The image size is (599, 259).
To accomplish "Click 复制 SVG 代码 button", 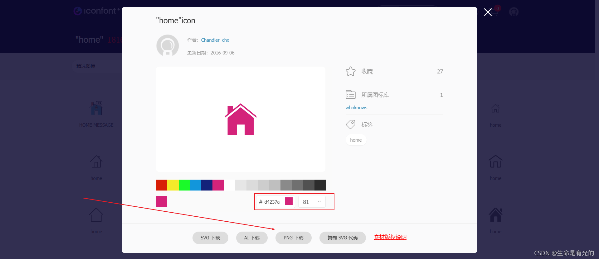I will pos(343,238).
